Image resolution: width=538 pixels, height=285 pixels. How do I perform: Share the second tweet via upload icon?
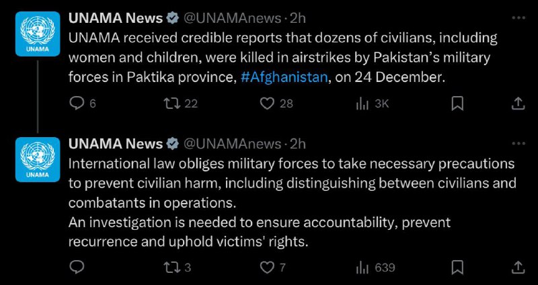point(518,267)
